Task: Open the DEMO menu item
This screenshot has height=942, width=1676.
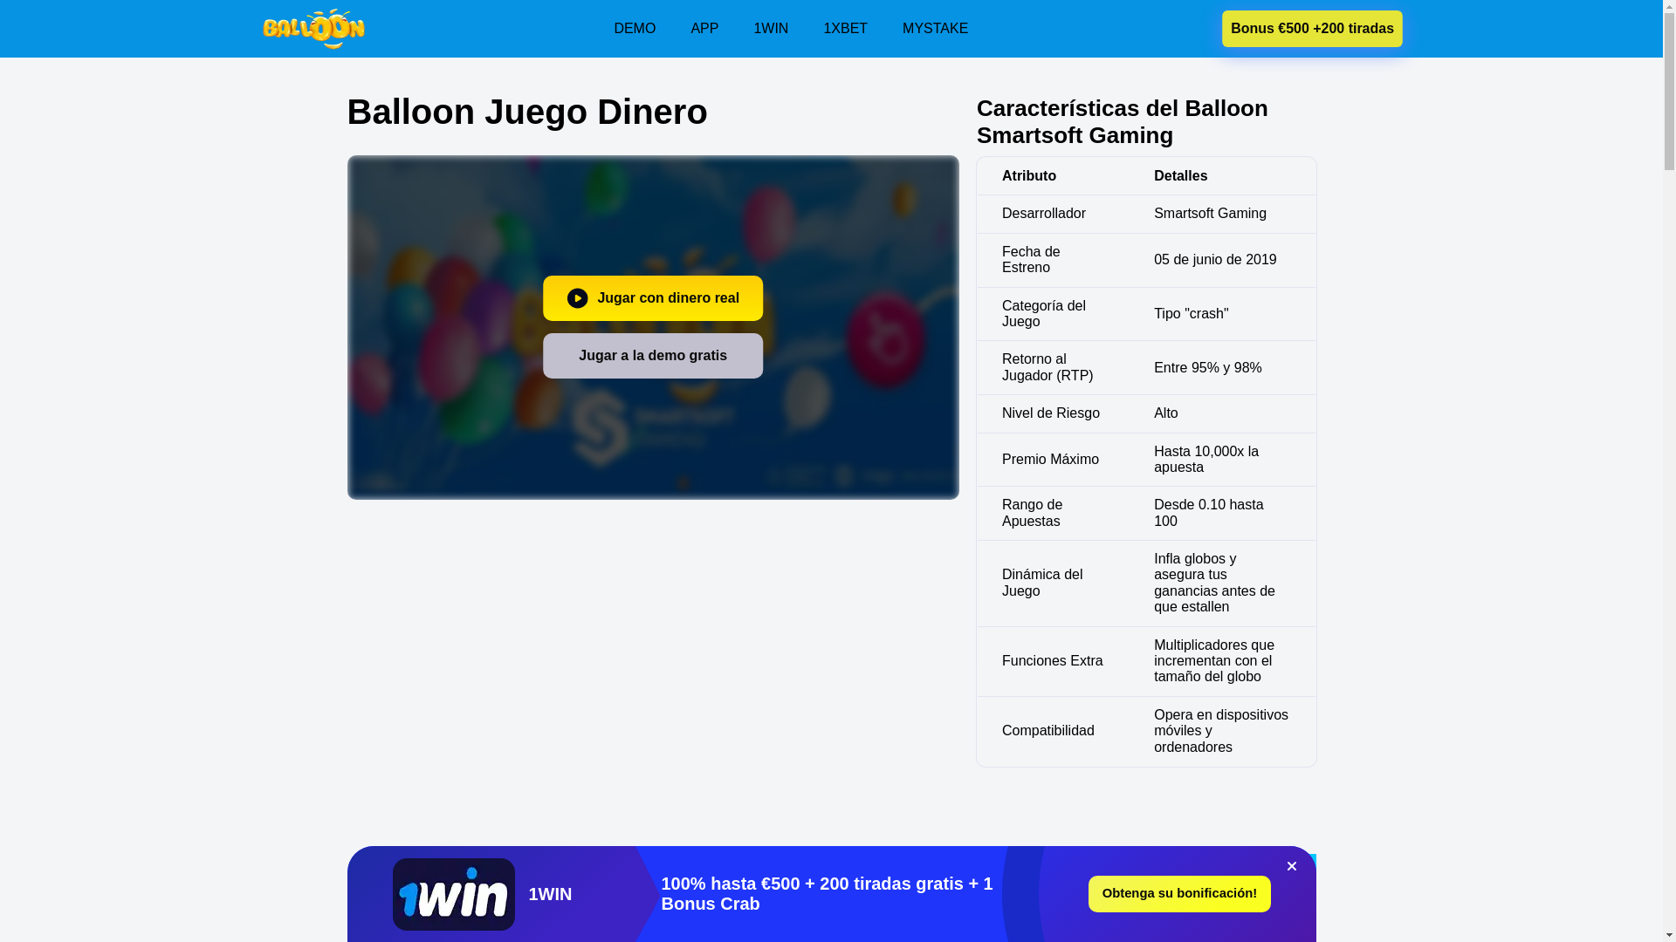Action: point(635,29)
